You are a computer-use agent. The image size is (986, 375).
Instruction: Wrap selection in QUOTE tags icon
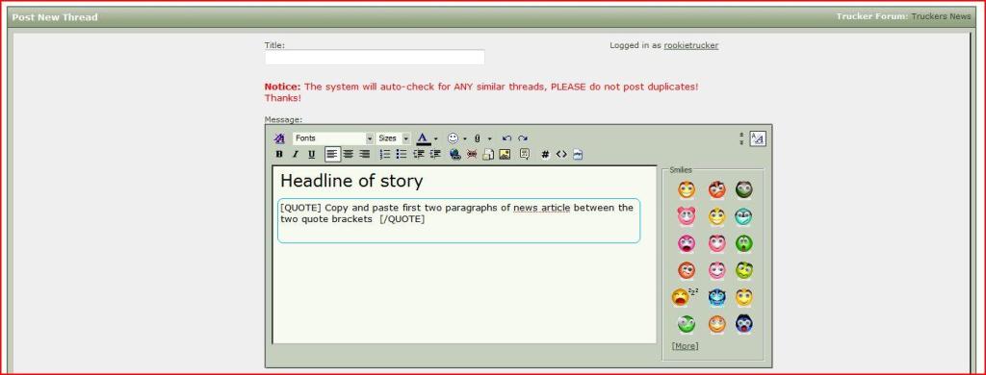(x=525, y=154)
